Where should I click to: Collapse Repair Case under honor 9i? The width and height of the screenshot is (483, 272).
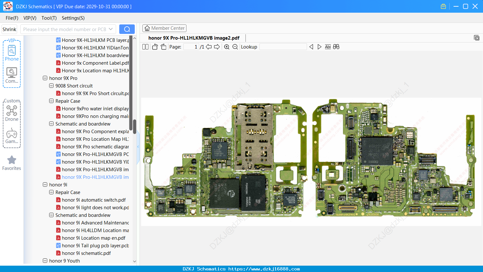51,192
